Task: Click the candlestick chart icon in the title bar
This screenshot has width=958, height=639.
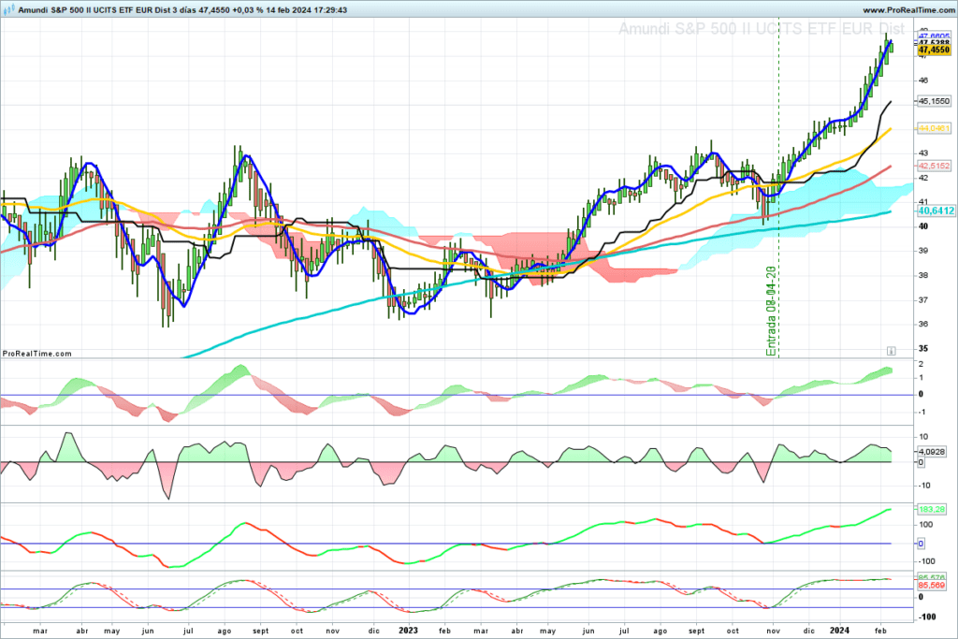Action: (9, 9)
